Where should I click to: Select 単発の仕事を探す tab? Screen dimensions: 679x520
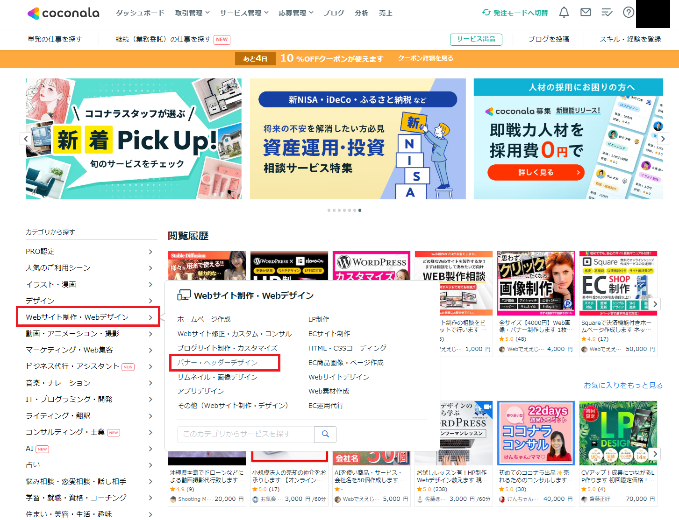tap(55, 39)
